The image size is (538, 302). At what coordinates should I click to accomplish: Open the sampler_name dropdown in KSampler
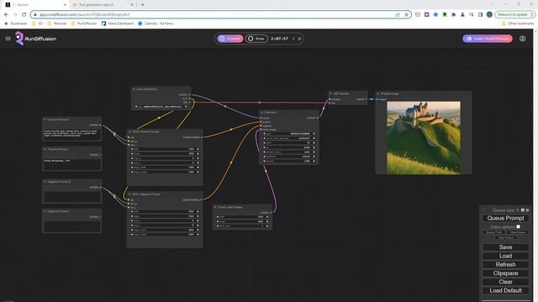289,152
